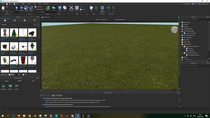Viewport: 210px width, 118px height.
Task: Activate the Rotate tool
Action: (31, 9)
